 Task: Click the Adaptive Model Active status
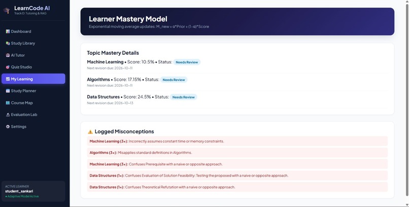[22, 196]
